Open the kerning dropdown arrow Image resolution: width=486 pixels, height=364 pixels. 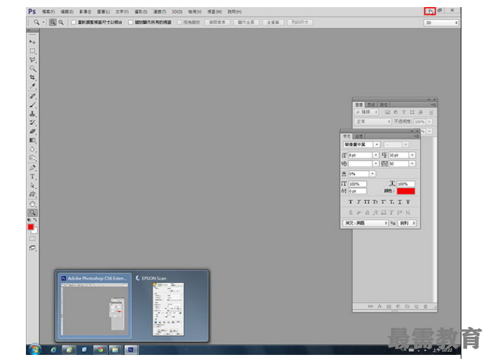tap(376, 164)
